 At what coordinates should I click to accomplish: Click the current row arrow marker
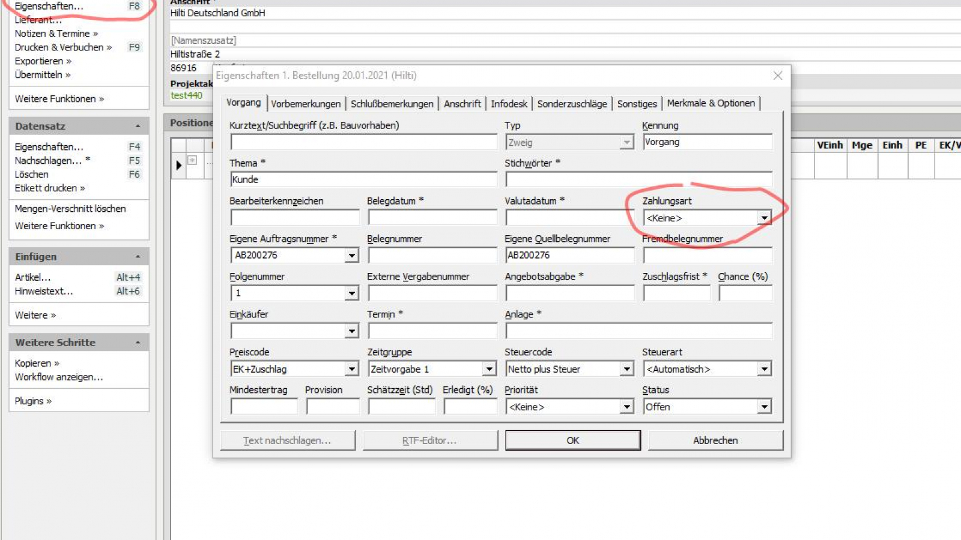click(x=178, y=165)
